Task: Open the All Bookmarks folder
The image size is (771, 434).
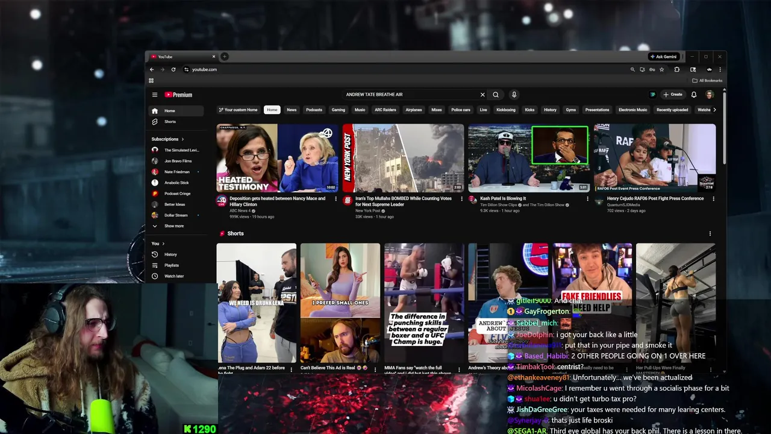Action: pyautogui.click(x=707, y=80)
